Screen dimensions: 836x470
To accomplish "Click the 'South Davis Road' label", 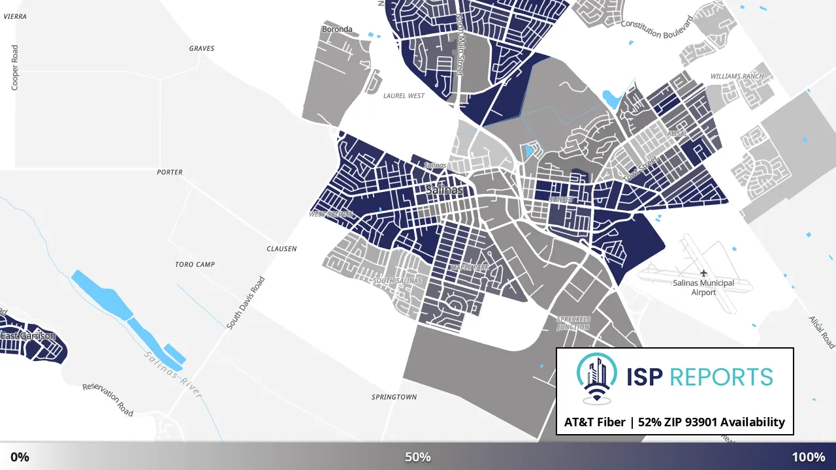I will pyautogui.click(x=246, y=303).
